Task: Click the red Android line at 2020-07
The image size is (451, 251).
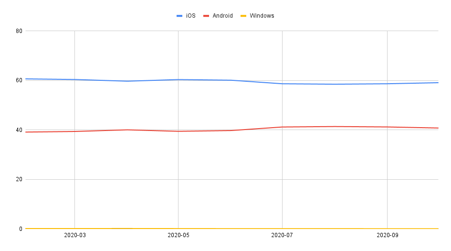Action: tap(282, 127)
